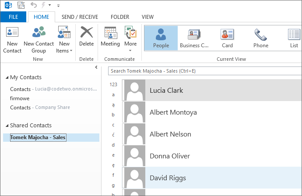Create a New Contact Group

[39, 40]
